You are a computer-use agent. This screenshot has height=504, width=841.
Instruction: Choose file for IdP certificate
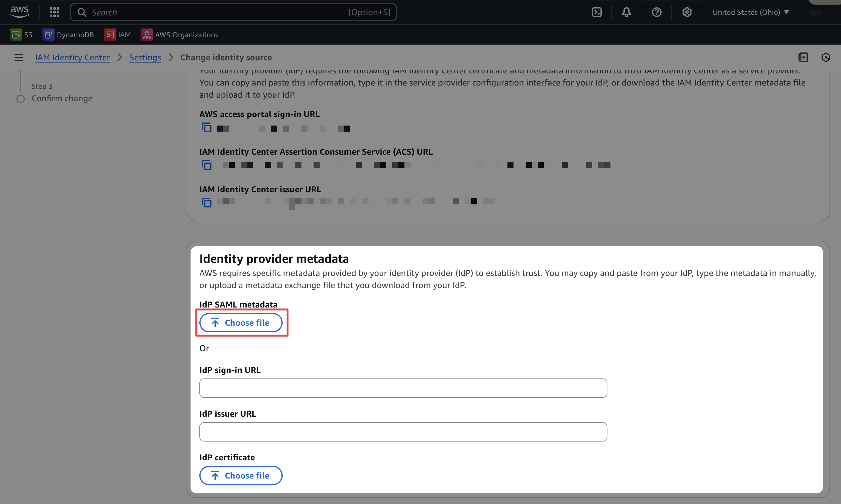pyautogui.click(x=241, y=475)
